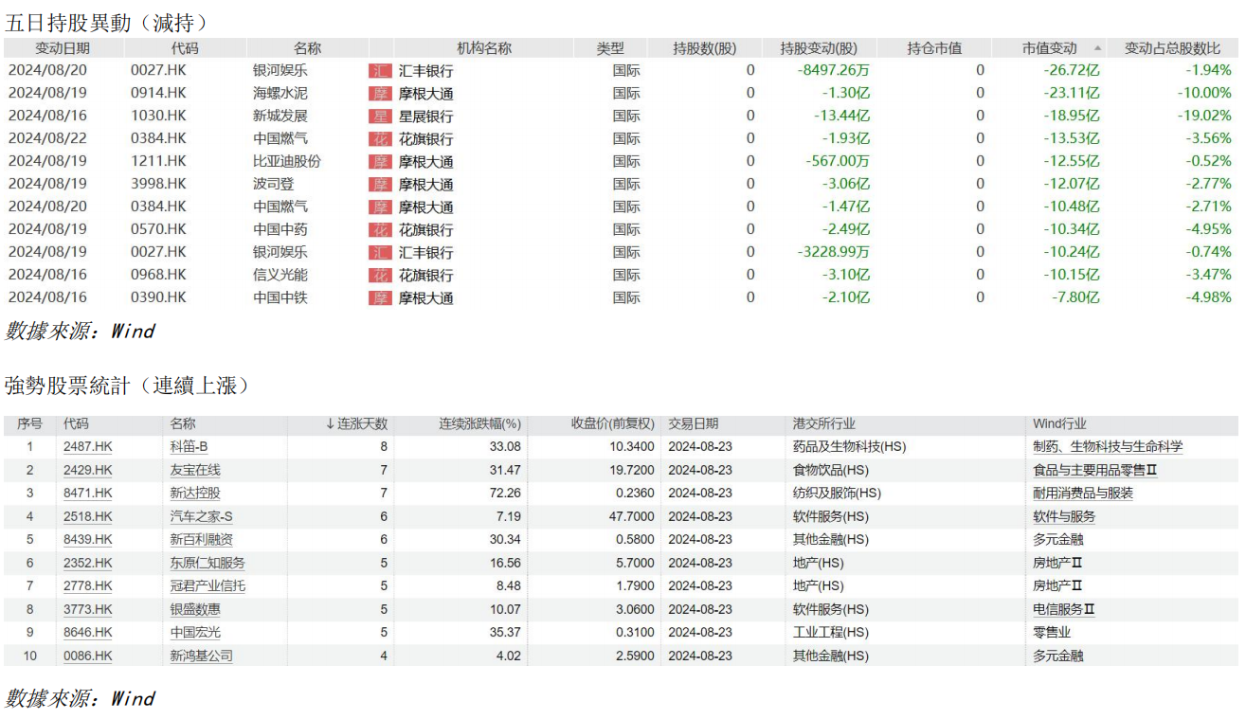
Task: Click the 摩根大通 icon in the 海螺水泥 row
Action: tap(380, 94)
